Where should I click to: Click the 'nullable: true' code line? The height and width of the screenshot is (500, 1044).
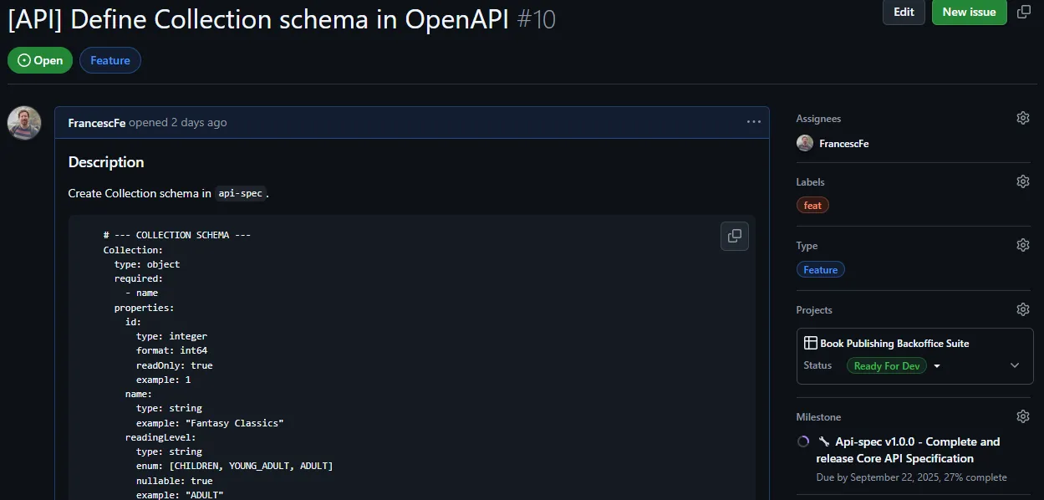click(175, 481)
